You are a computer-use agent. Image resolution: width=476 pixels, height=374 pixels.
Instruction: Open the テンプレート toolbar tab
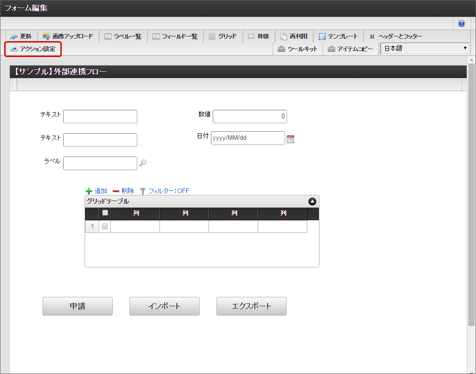pos(338,36)
